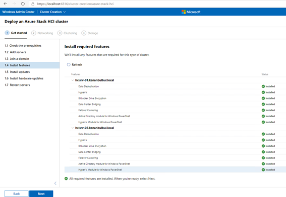Select the Networking step tab
Viewport: 286px width, 197px height.
coord(42,33)
